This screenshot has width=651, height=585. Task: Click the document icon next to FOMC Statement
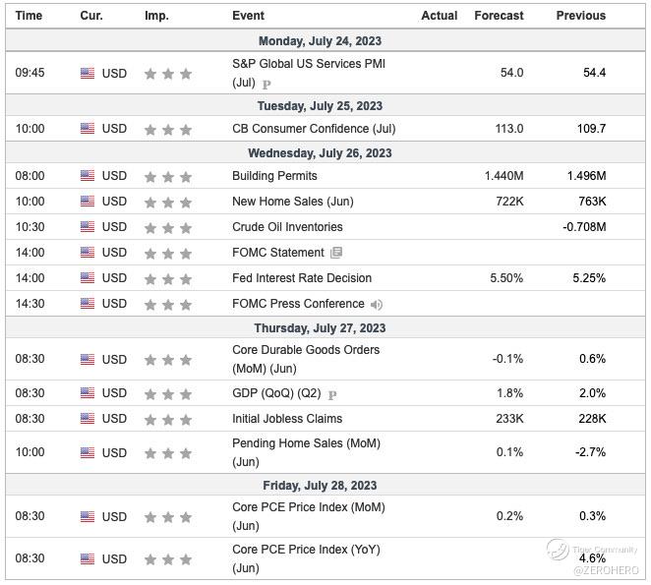[336, 253]
